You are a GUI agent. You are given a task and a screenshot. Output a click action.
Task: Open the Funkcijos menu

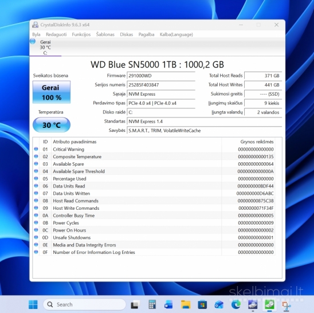tap(81, 34)
